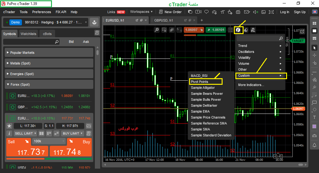Click the orange EURJPY Sell button
319x173 pixels.
point(27,147)
